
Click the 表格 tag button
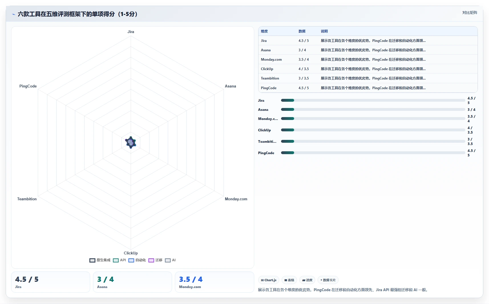point(289,280)
